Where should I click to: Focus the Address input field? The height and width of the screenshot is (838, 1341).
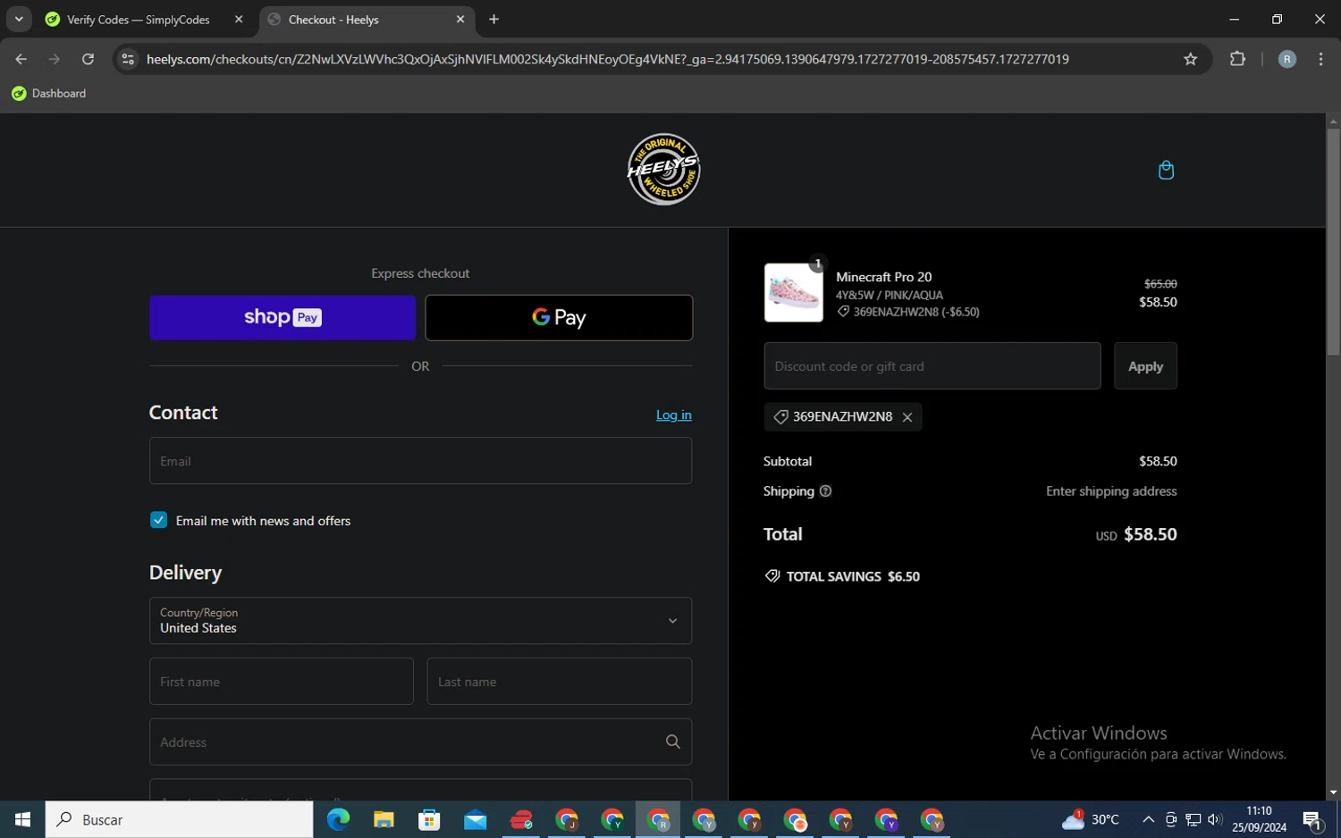point(420,742)
